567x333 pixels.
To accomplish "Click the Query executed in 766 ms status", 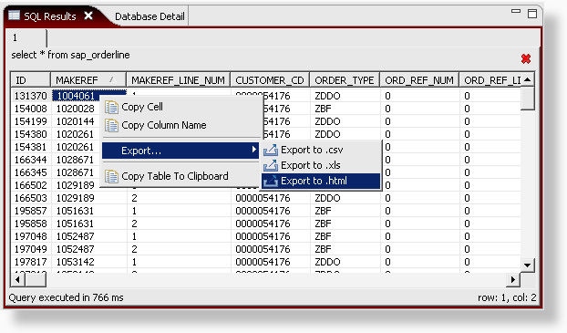I will (67, 297).
